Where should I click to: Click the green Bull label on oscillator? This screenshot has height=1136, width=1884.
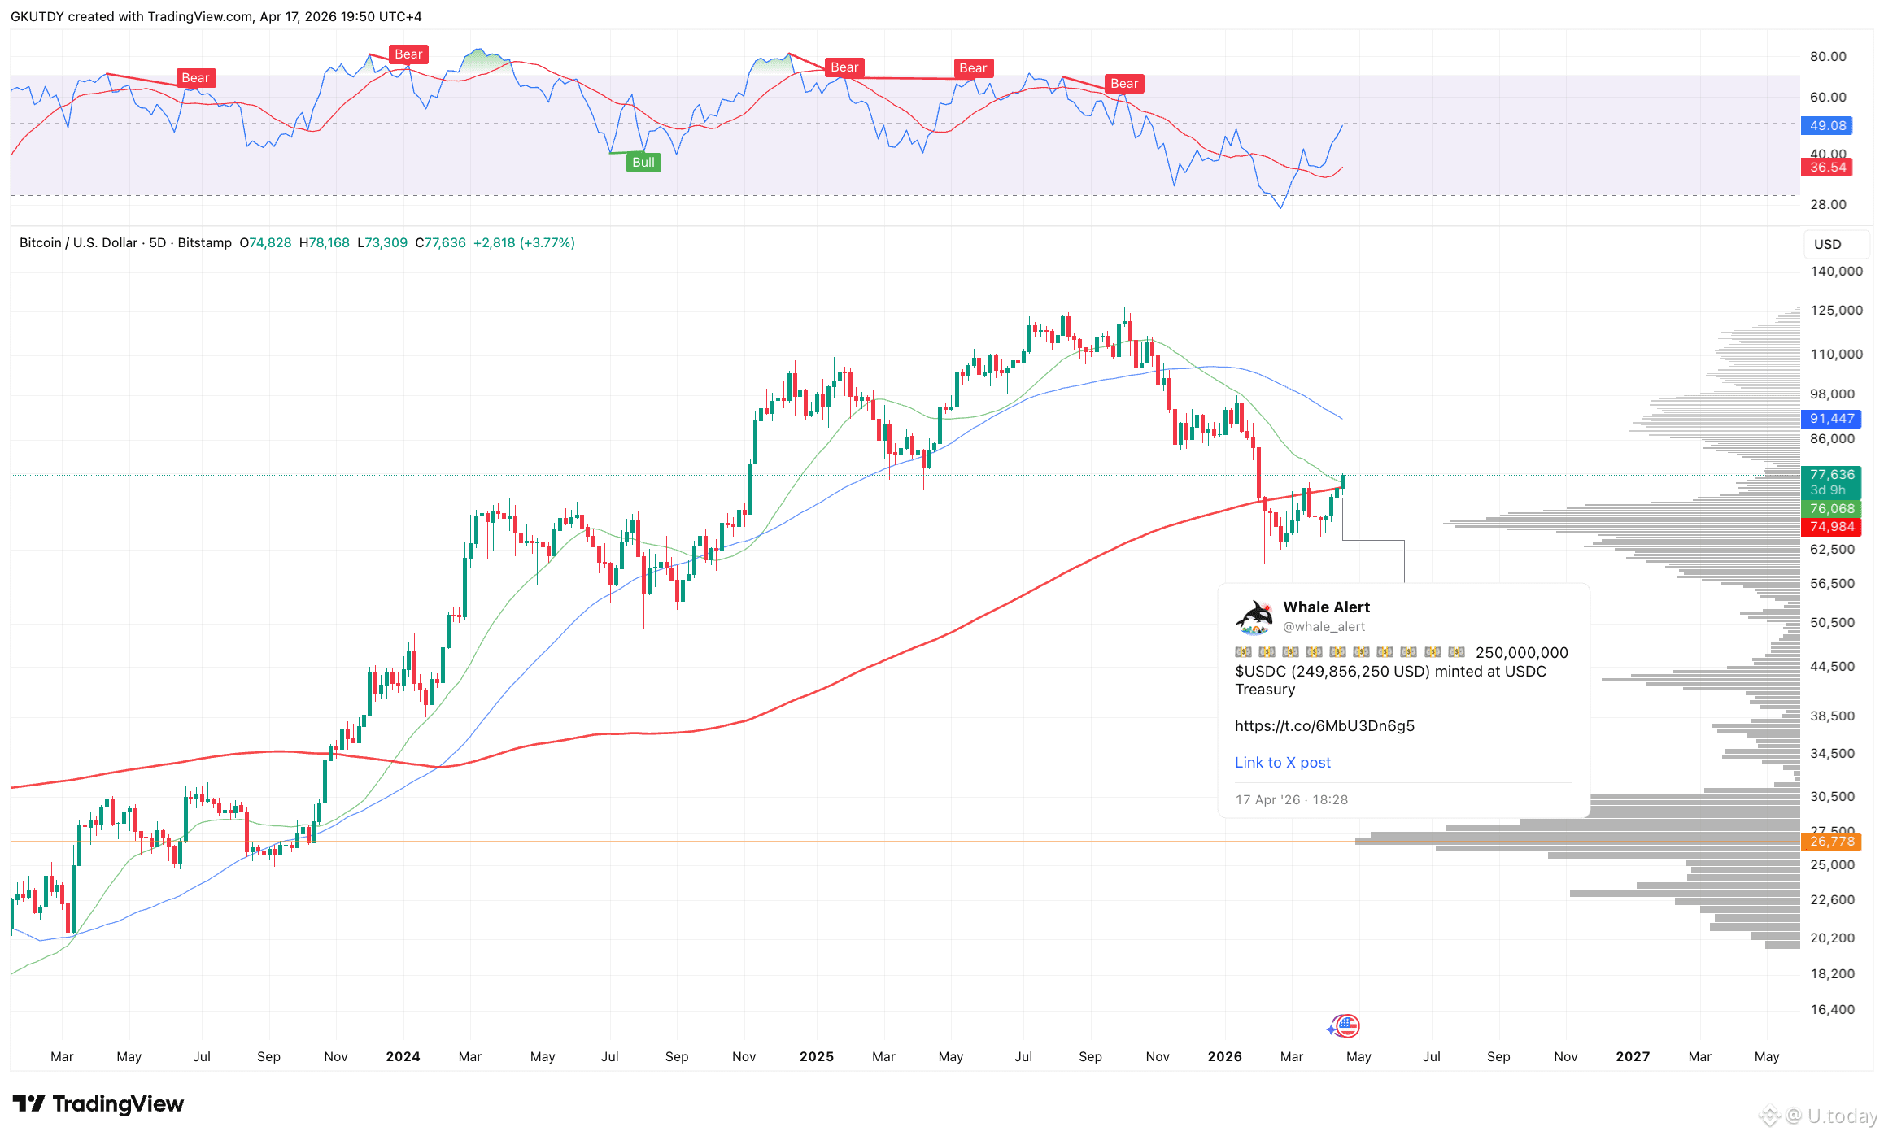click(643, 162)
